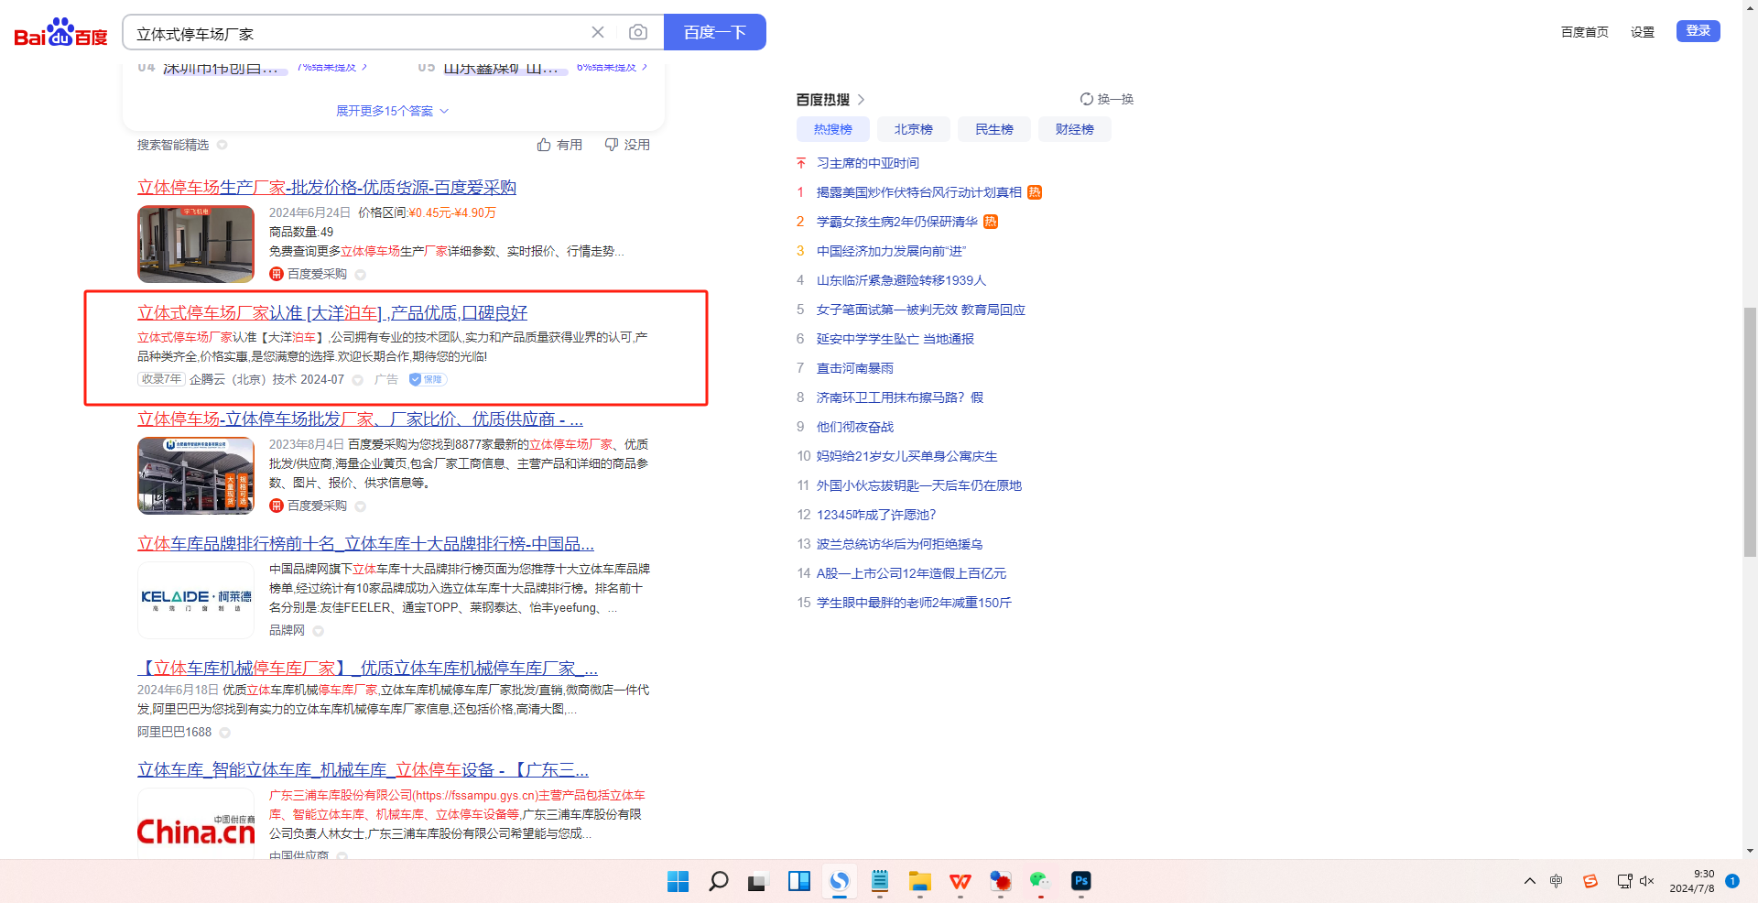Click the 换一换 refresh icon
Viewport: 1758px width, 903px height.
click(1087, 99)
